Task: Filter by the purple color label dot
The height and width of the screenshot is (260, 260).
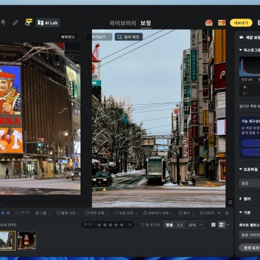Action: tap(8, 213)
